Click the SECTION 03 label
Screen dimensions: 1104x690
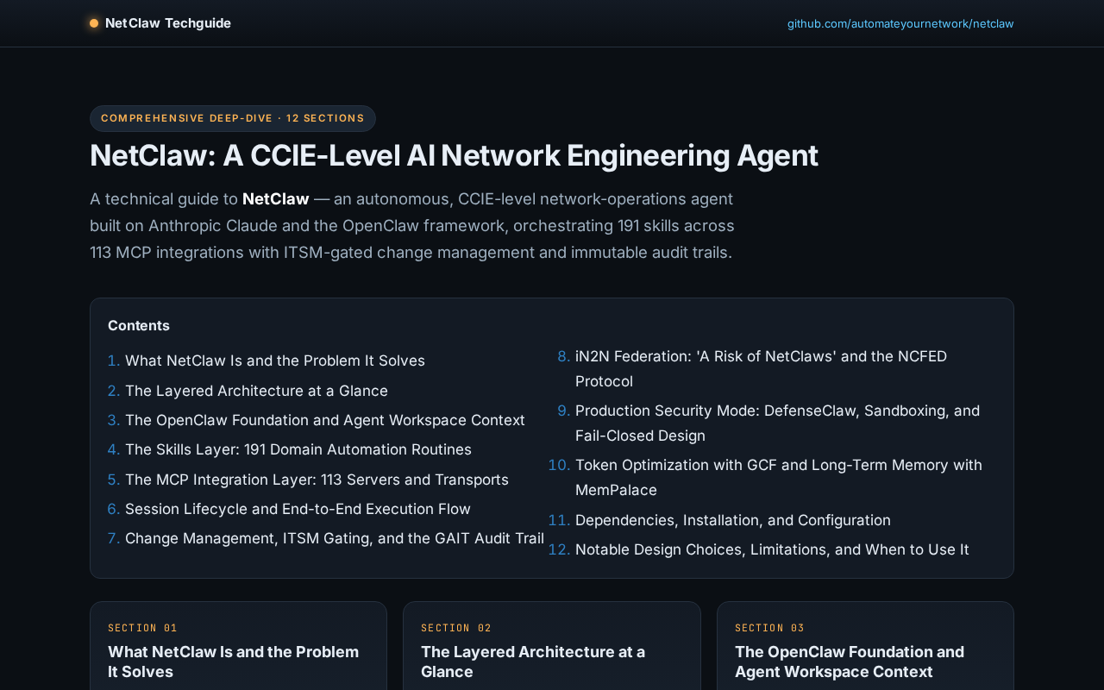click(769, 628)
